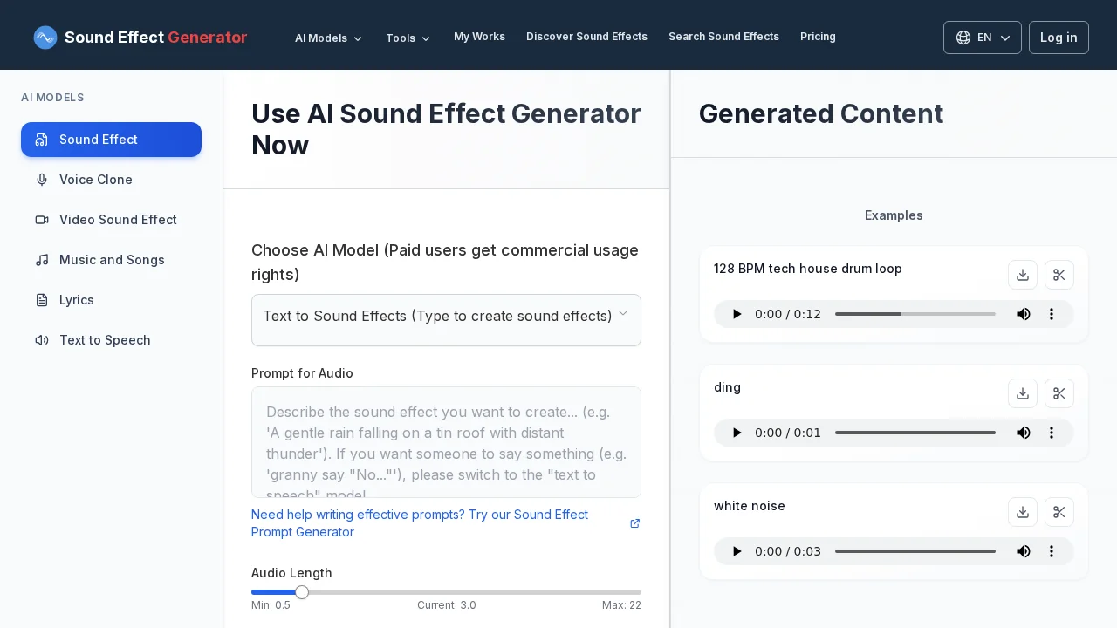The image size is (1117, 628).
Task: Go to Discover Sound Effects
Action: [x=586, y=37]
